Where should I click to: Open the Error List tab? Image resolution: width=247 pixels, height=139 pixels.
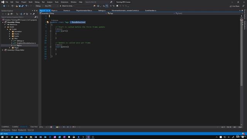point(31,130)
